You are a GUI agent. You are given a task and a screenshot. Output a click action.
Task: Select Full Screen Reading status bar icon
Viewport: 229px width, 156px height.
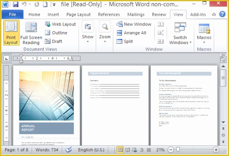(128, 150)
